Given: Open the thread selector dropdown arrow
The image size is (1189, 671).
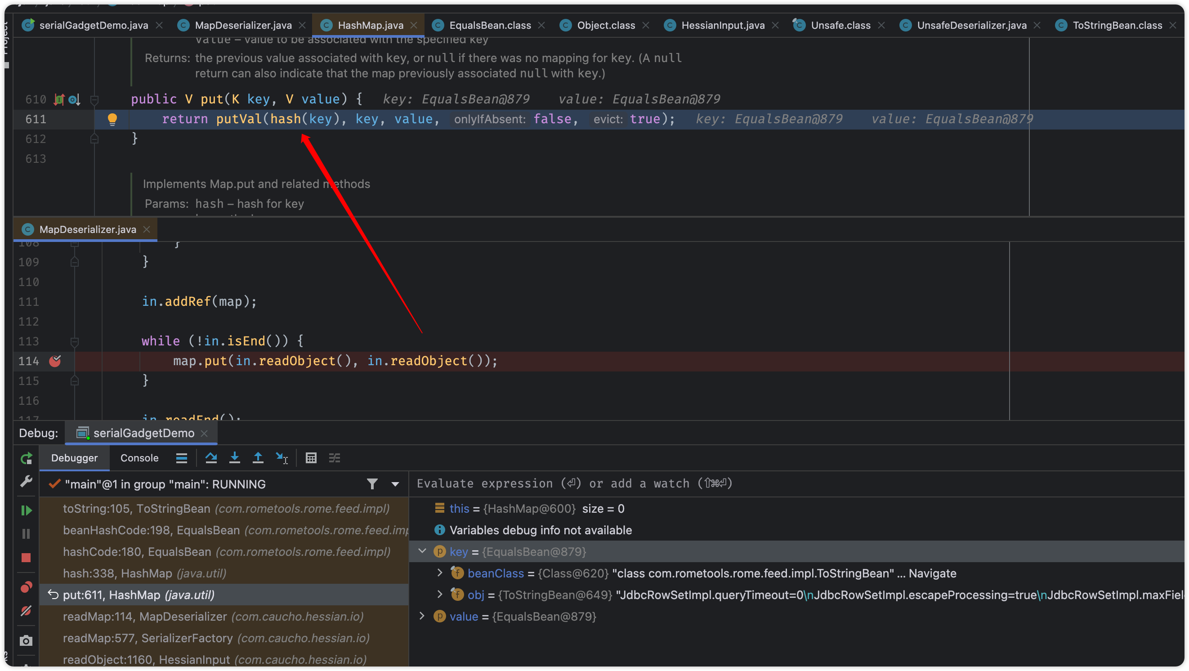Looking at the screenshot, I should (395, 484).
